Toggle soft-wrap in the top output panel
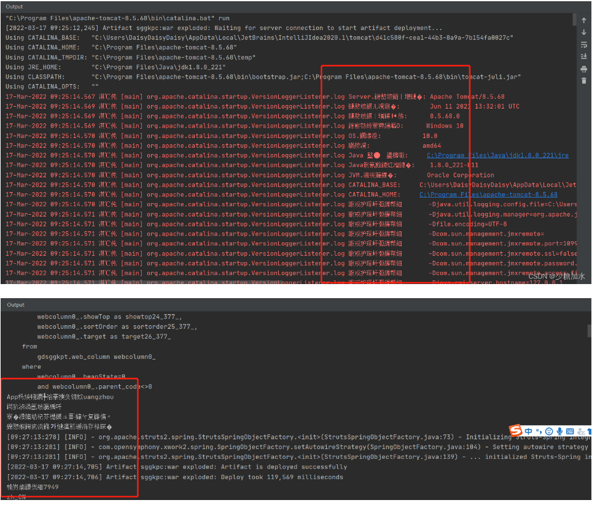The image size is (592, 508). click(583, 45)
